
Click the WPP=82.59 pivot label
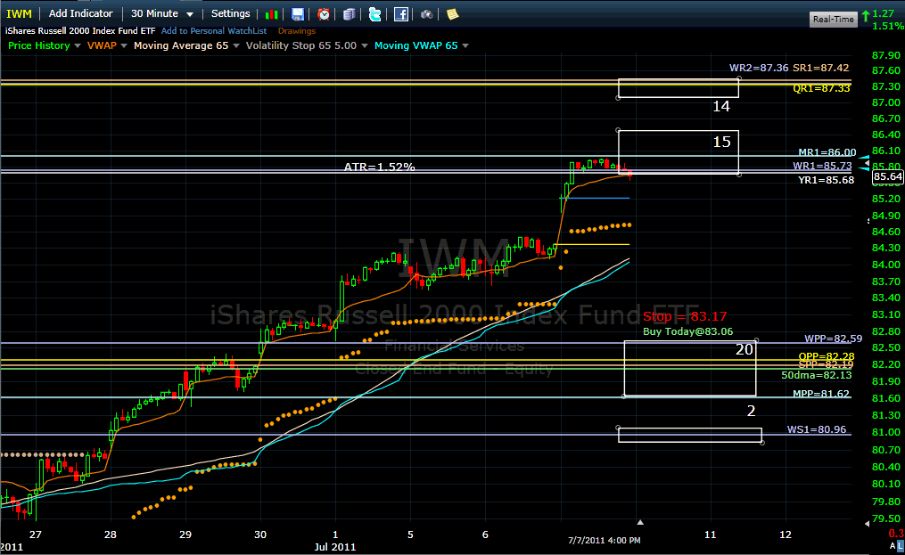[x=834, y=339]
